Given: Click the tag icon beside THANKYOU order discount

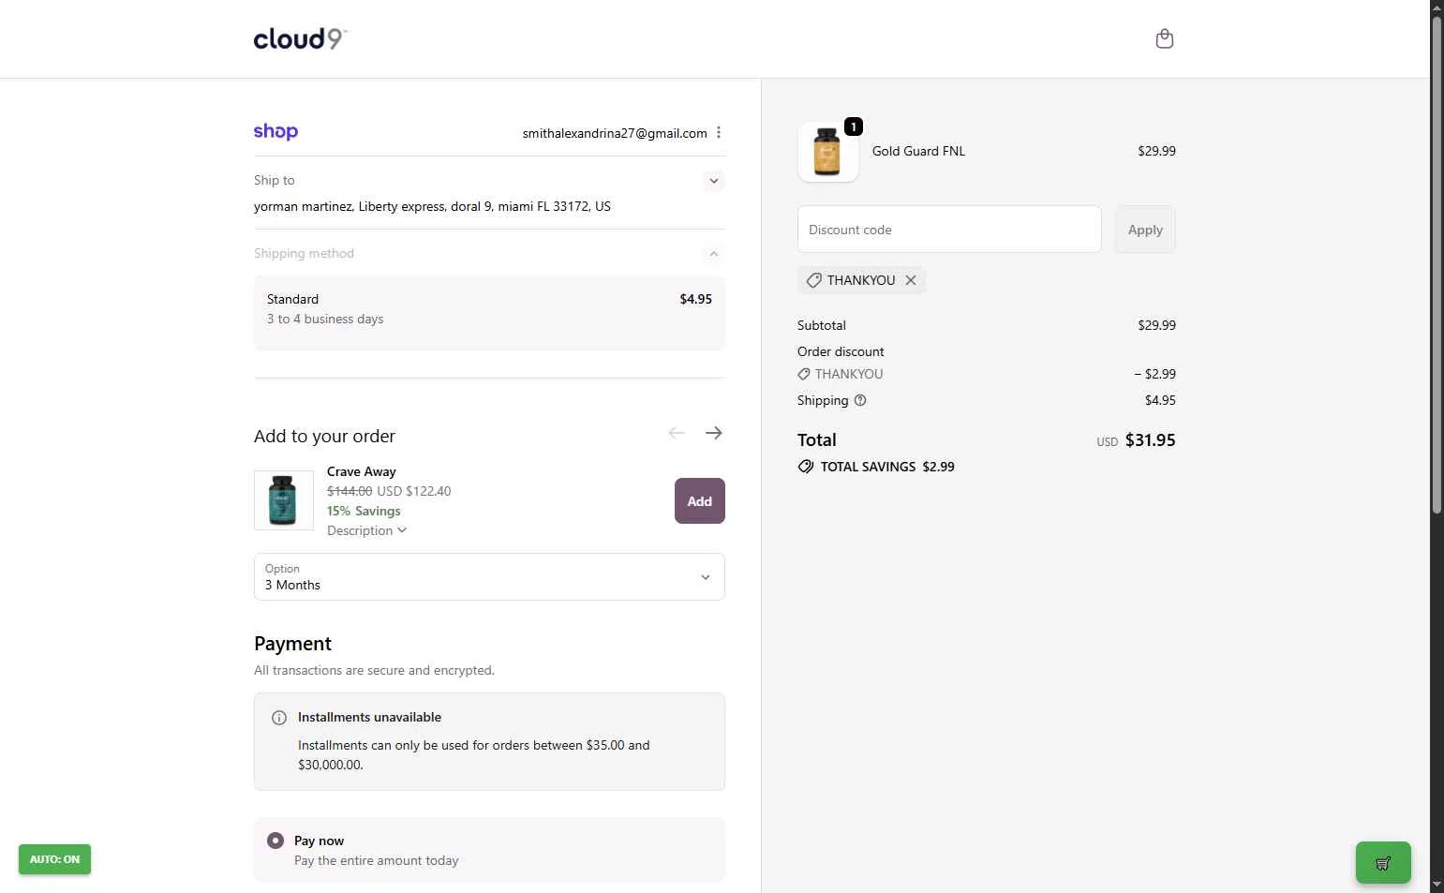Looking at the screenshot, I should click(804, 374).
